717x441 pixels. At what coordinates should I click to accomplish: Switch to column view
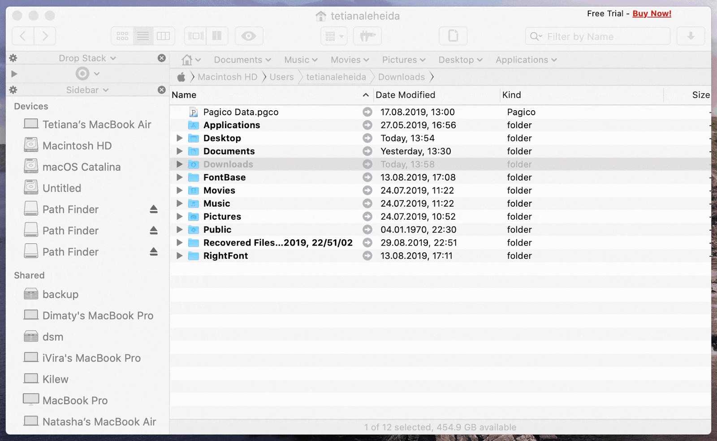click(164, 36)
